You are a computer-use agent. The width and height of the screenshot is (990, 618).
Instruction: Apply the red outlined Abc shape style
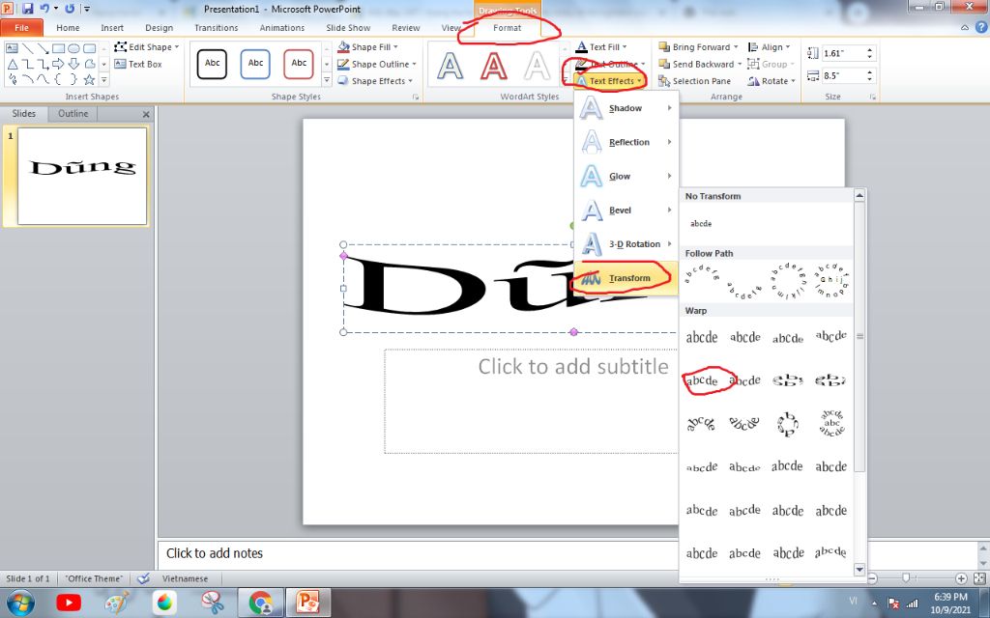(299, 64)
